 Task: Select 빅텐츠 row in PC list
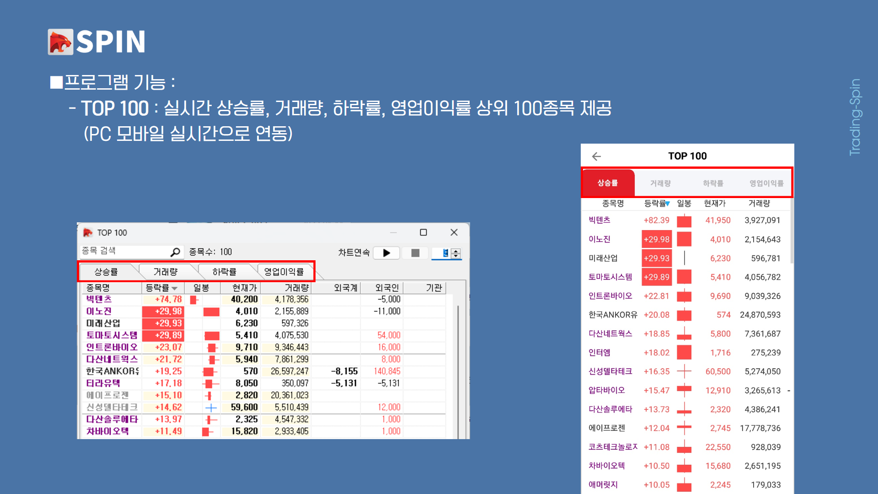99,299
